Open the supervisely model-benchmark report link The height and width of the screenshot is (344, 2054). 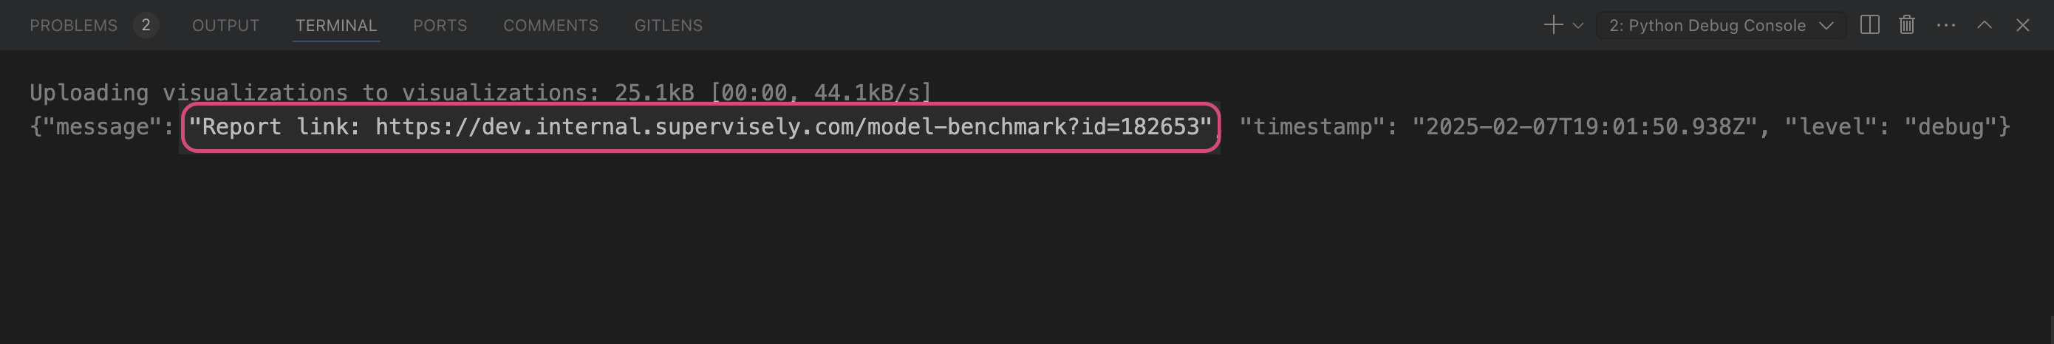[x=788, y=127]
